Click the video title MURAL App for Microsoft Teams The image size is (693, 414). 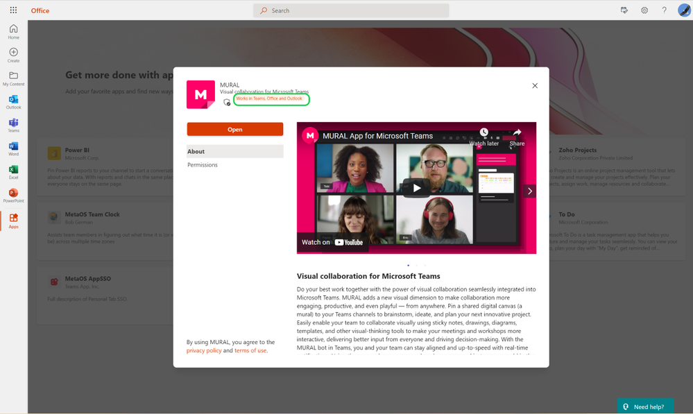pyautogui.click(x=377, y=136)
